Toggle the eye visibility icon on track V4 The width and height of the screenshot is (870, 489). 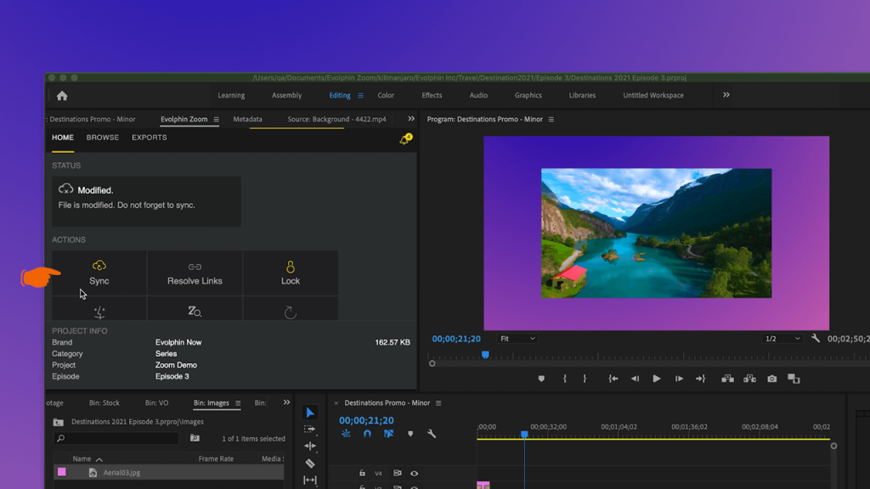point(413,473)
